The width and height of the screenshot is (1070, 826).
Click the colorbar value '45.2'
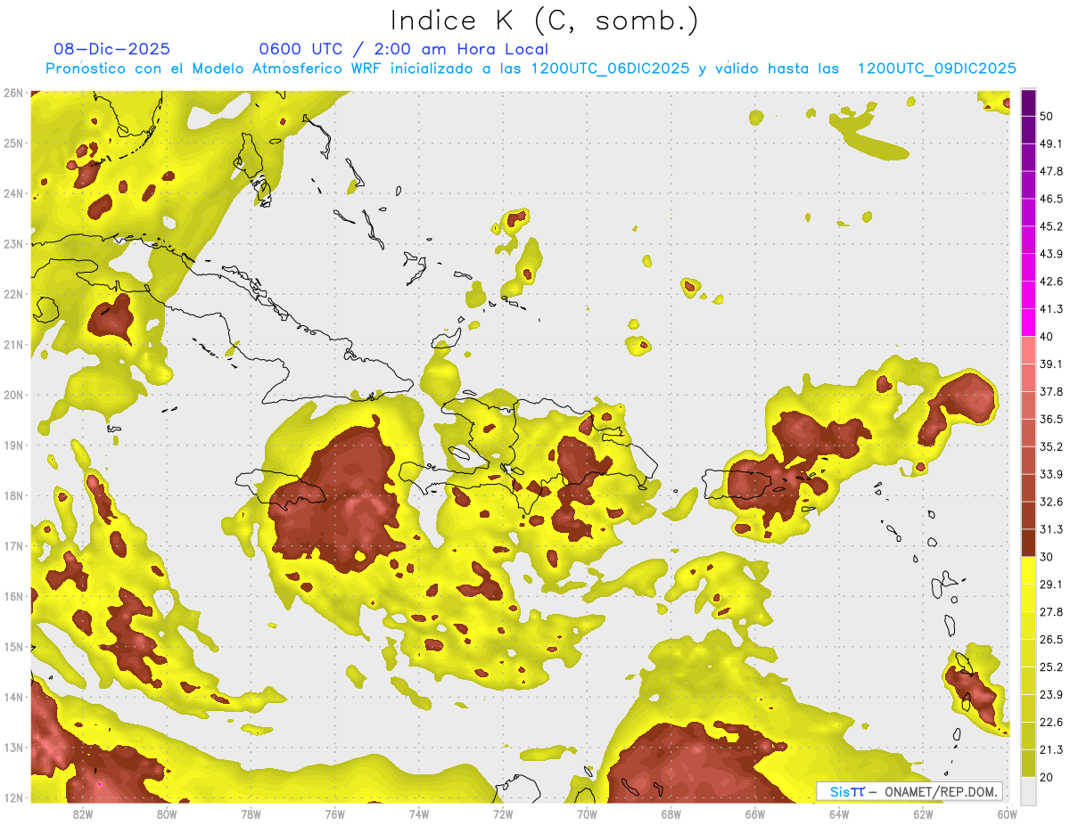coord(1051,226)
